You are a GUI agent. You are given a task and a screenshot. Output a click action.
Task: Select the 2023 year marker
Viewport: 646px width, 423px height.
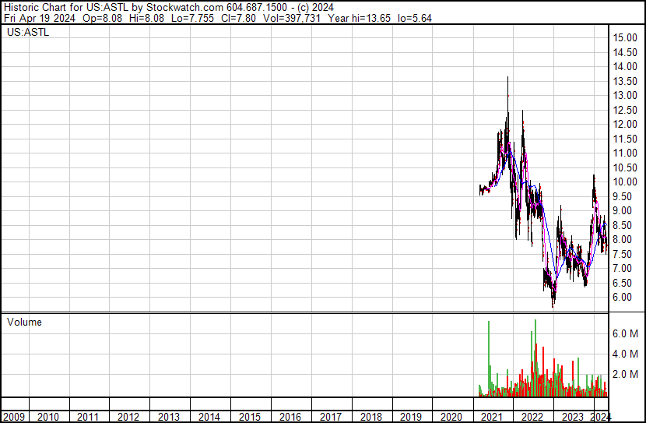573,417
